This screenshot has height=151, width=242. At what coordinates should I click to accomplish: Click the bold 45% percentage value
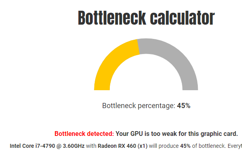(183, 106)
